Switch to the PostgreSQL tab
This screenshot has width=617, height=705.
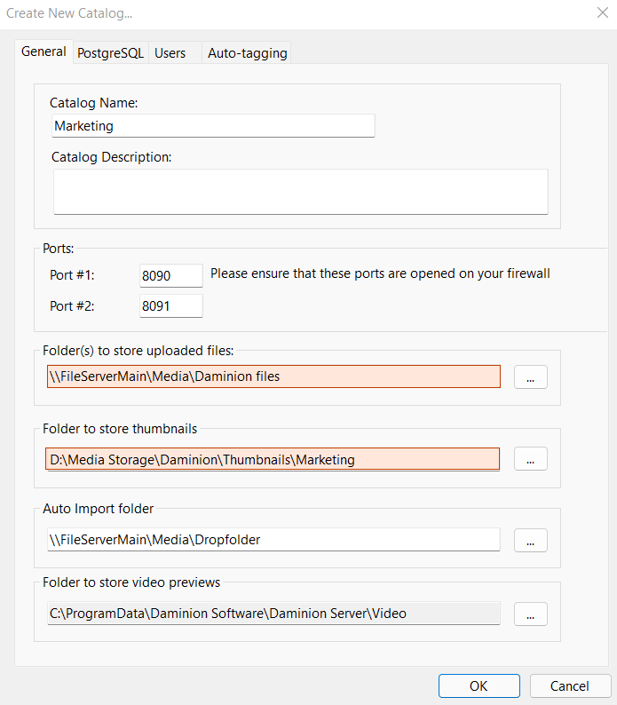110,53
